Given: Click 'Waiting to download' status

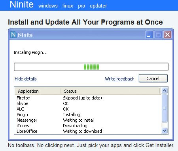Looking at the screenshot, I should (x=82, y=131).
